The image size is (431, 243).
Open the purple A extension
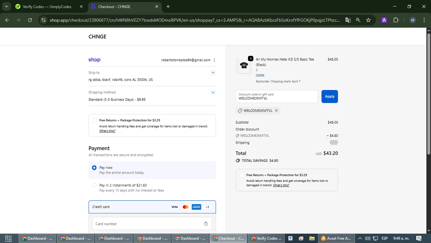click(384, 20)
